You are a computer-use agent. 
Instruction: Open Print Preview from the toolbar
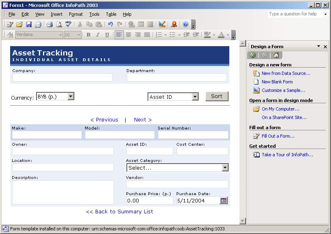pyautogui.click(x=59, y=24)
